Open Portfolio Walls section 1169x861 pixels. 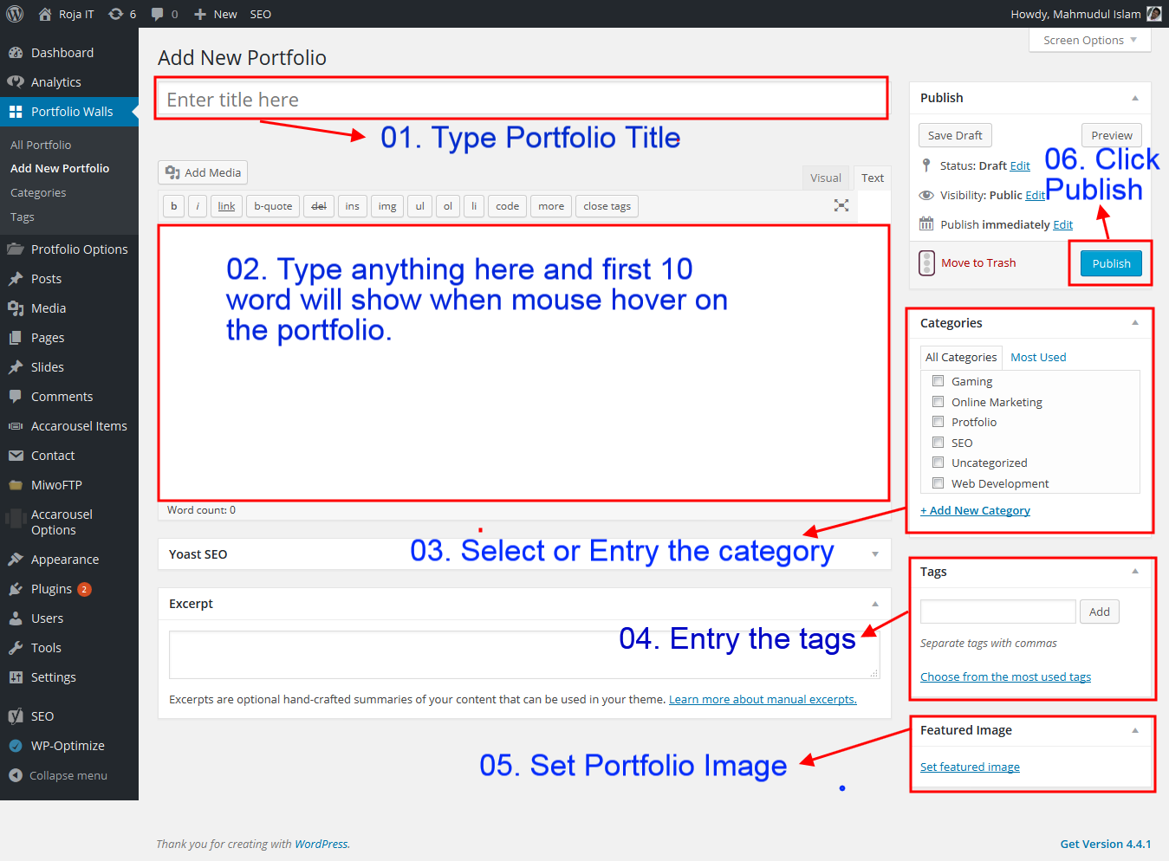(69, 112)
